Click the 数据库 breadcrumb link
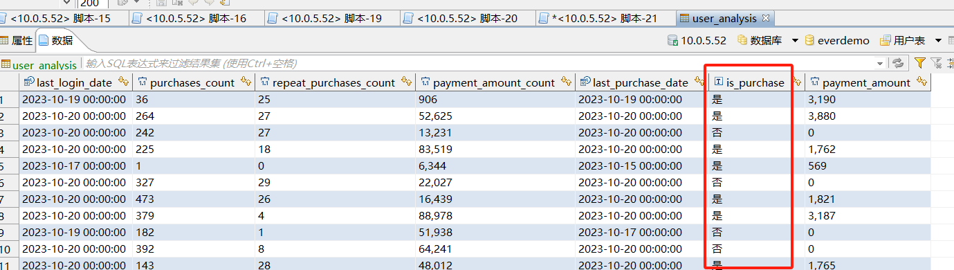Screen dimensions: 954x270 (760, 40)
